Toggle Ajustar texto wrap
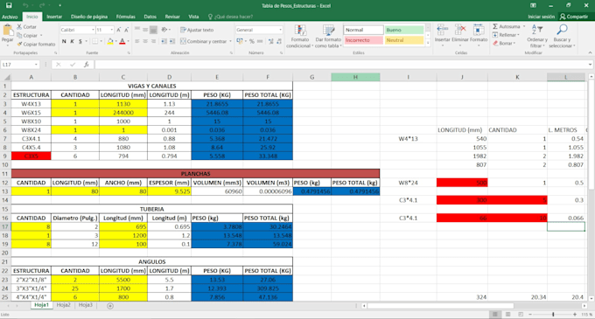595x319 pixels. pyautogui.click(x=197, y=30)
